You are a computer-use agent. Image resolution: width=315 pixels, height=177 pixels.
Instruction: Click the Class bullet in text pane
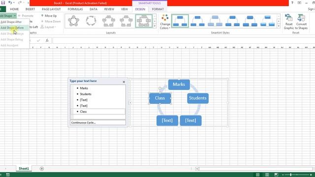[x=83, y=112]
